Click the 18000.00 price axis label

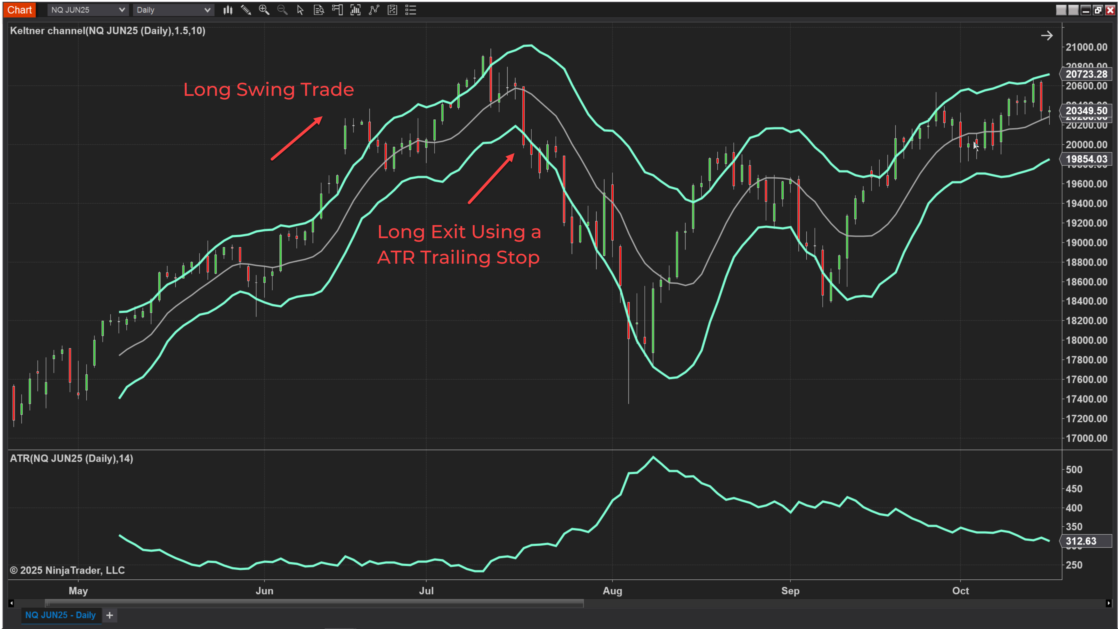[1087, 340]
